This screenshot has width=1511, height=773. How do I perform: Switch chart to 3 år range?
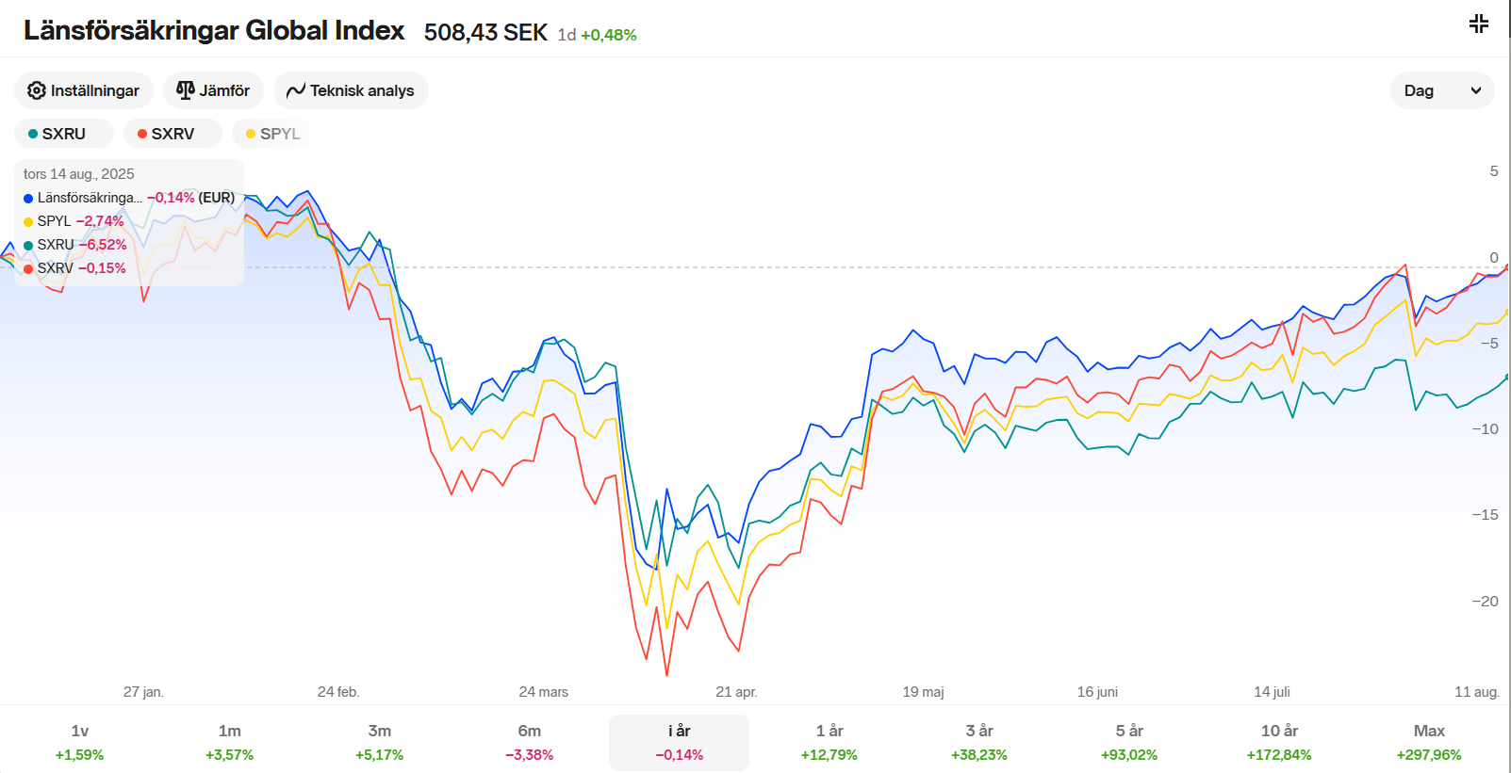(x=978, y=742)
